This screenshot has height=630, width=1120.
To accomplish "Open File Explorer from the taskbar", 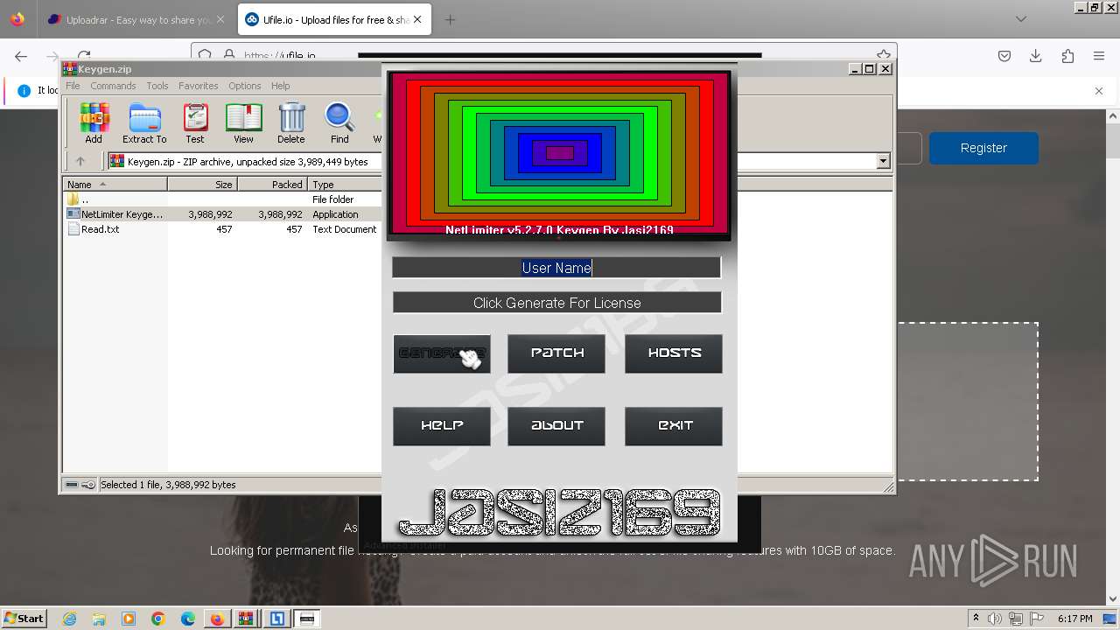I will coord(99,619).
